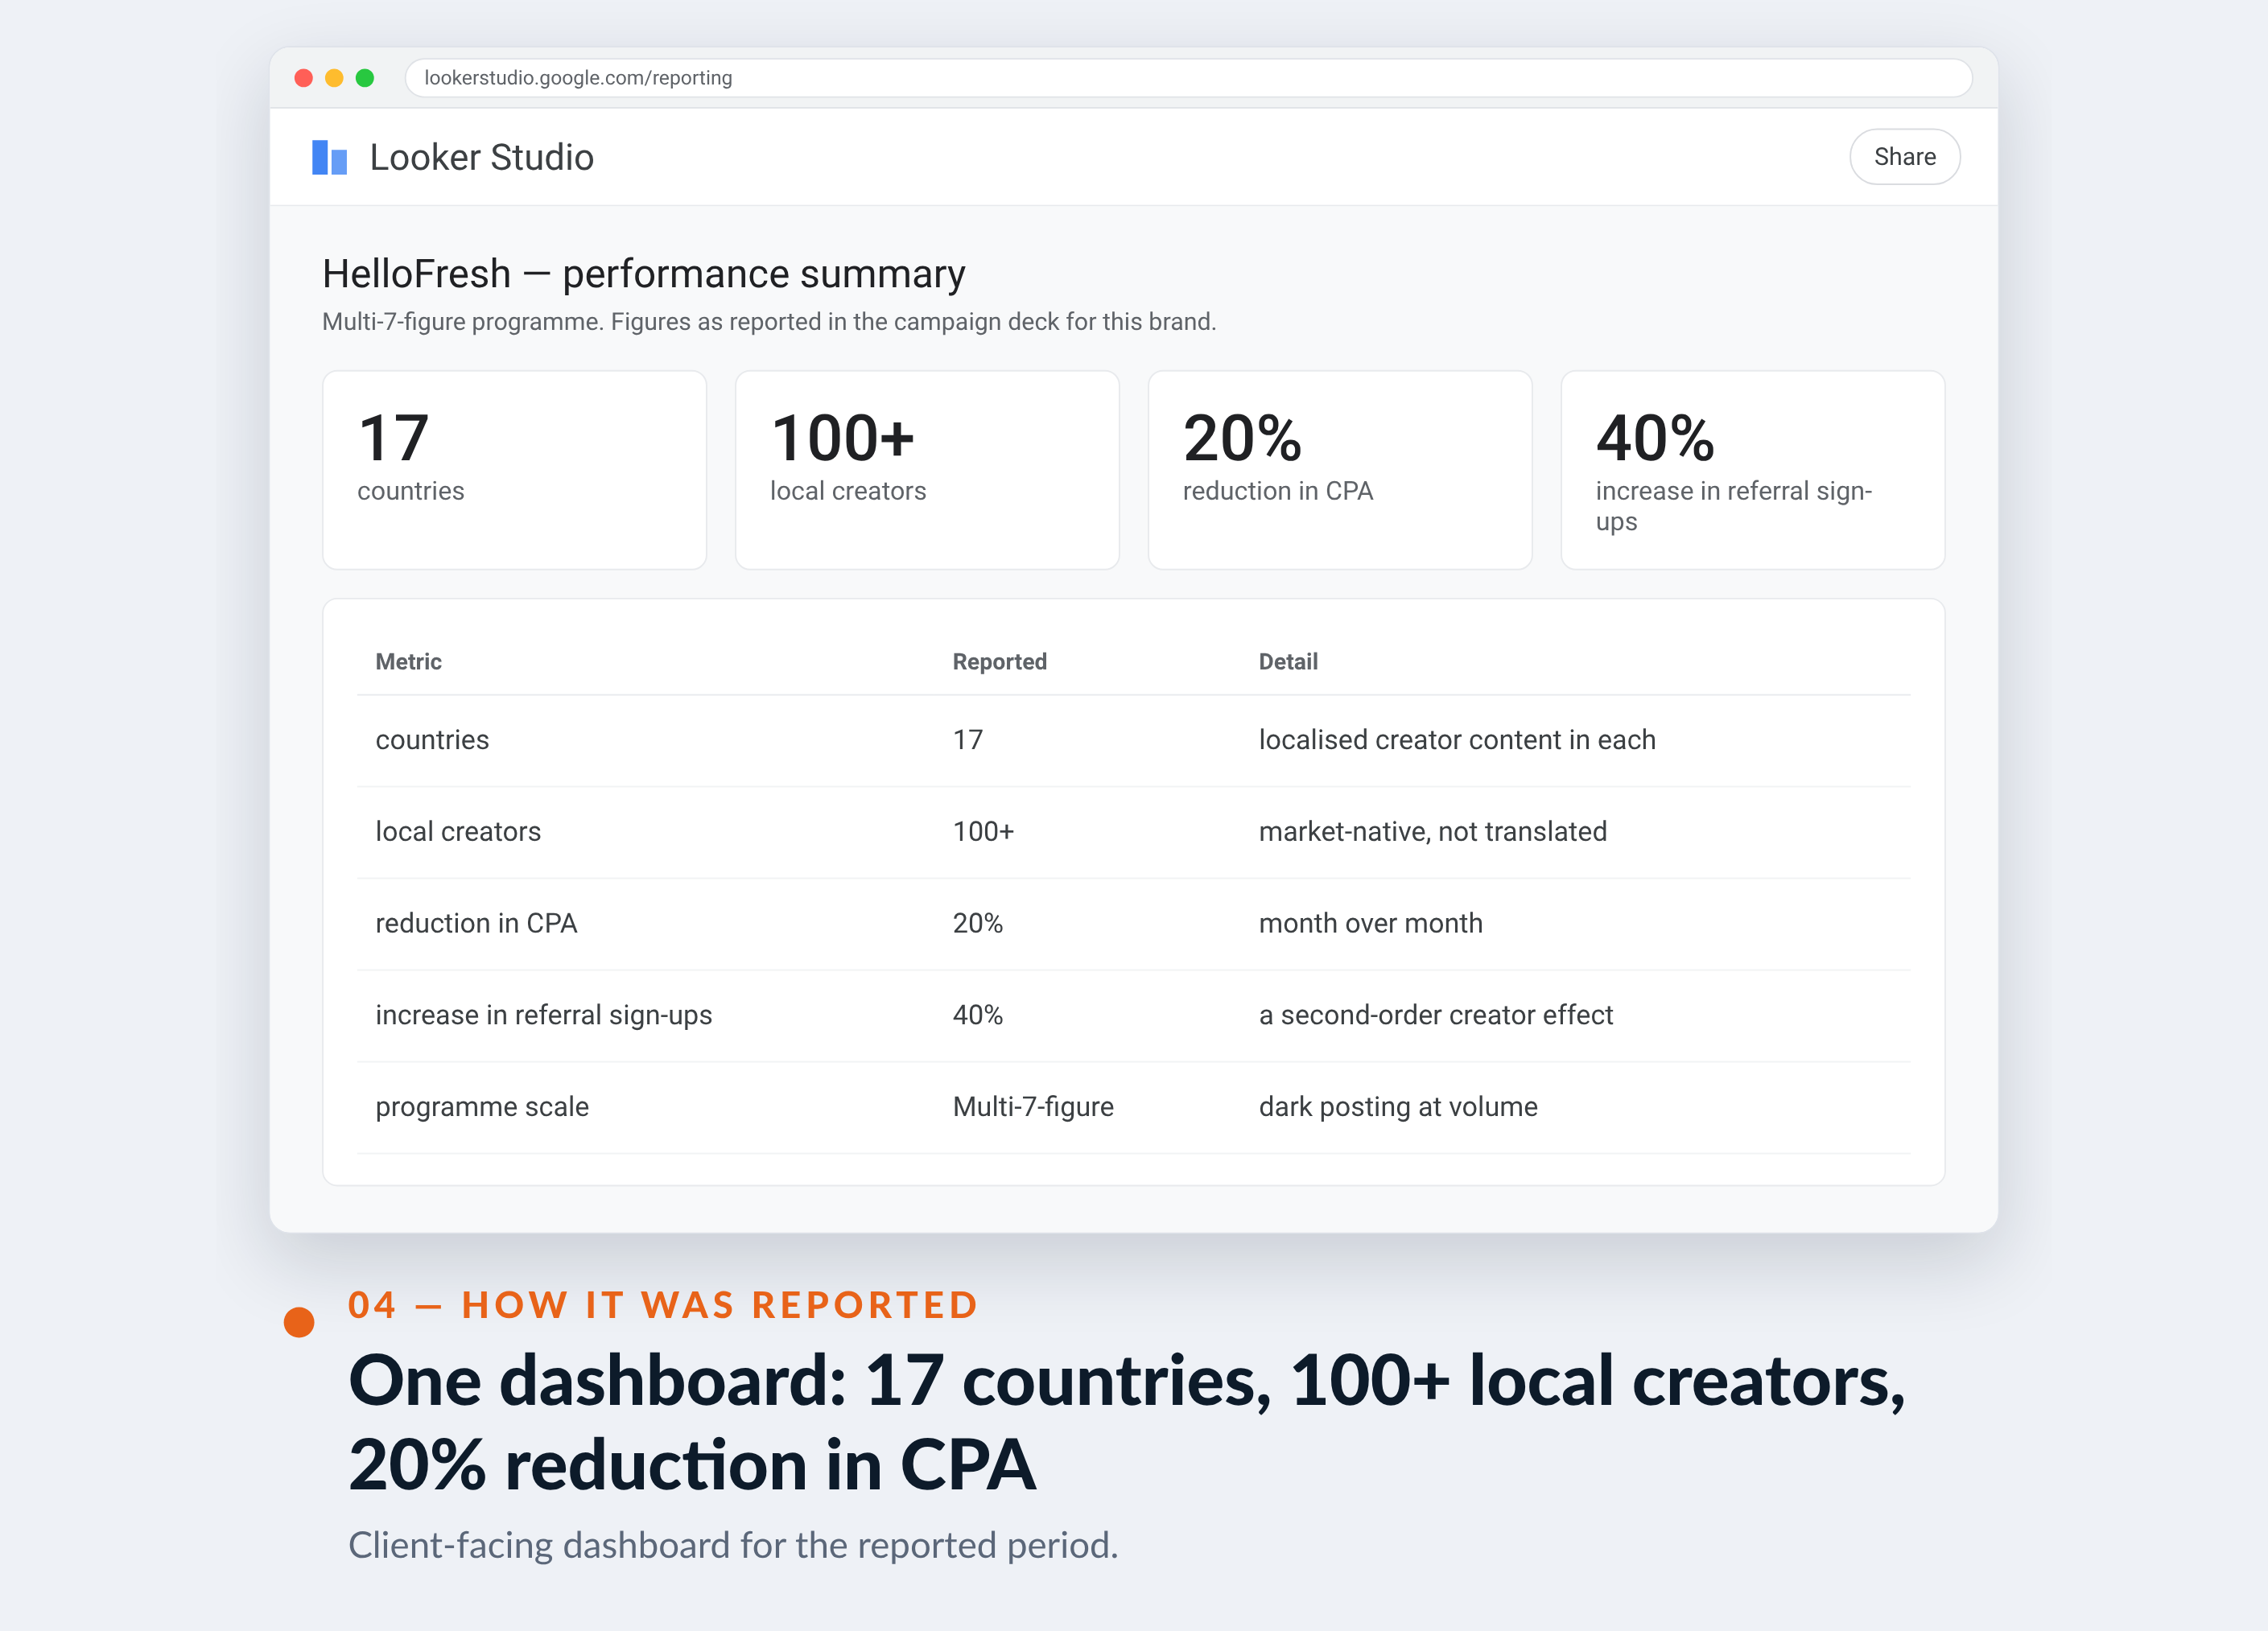Click the green maximize window dot

coord(365,78)
